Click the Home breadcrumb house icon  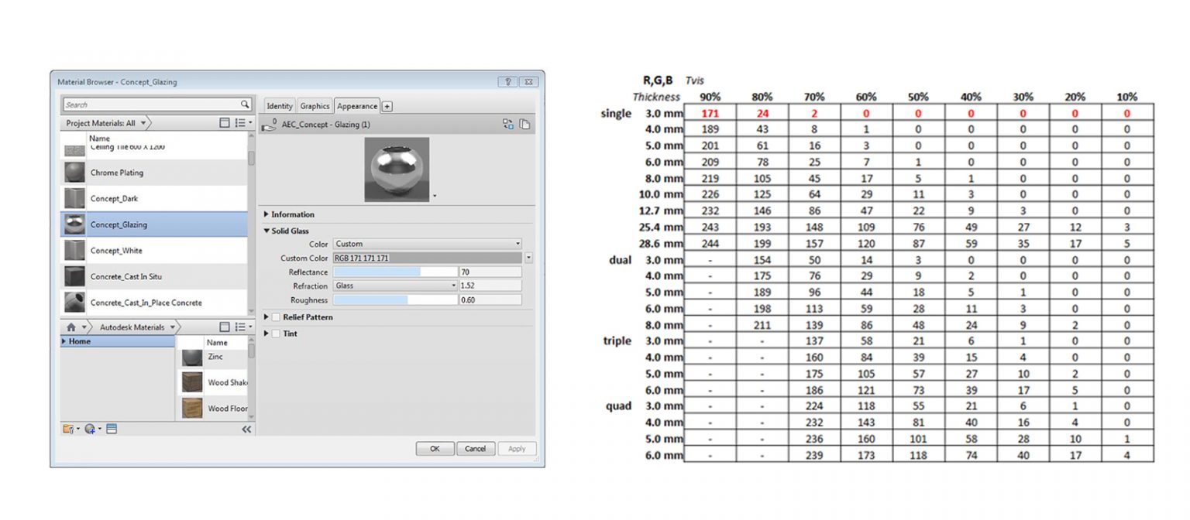pyautogui.click(x=71, y=327)
